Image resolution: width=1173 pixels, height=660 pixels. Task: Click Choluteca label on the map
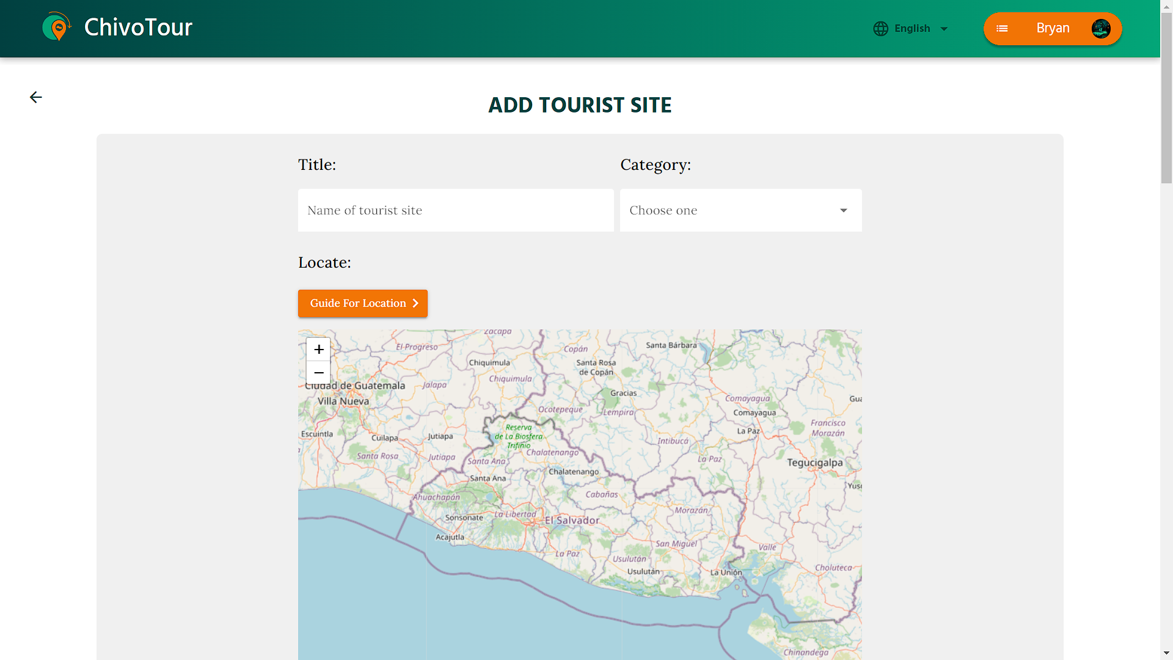pos(833,568)
